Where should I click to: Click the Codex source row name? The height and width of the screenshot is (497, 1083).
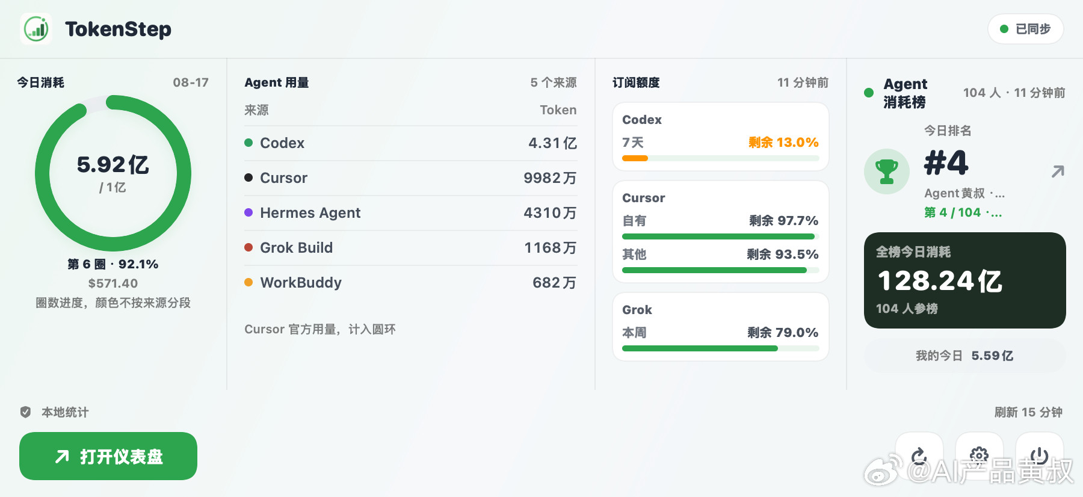point(282,143)
